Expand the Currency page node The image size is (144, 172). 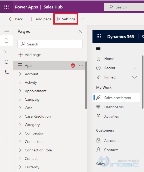coord(20,167)
